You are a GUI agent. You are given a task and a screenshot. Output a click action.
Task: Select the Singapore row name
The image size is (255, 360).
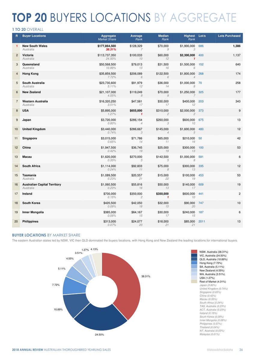point(30,138)
